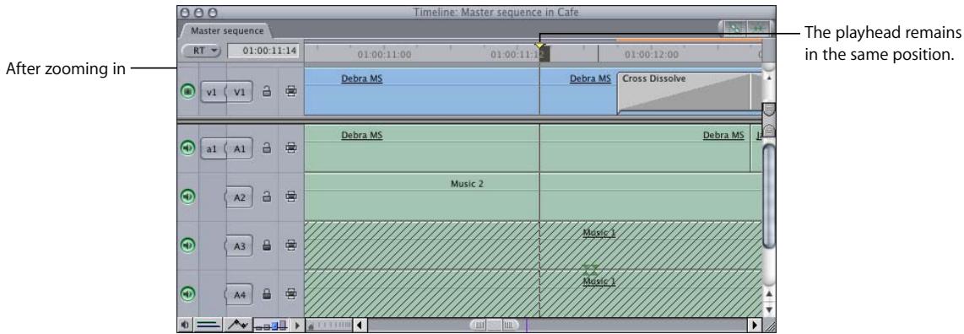Mute track A3 with its audible control
The image size is (964, 334).
point(187,245)
